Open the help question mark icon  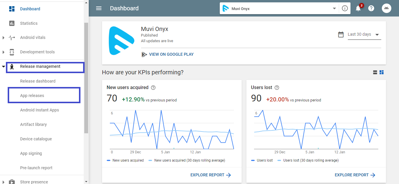coord(371,8)
